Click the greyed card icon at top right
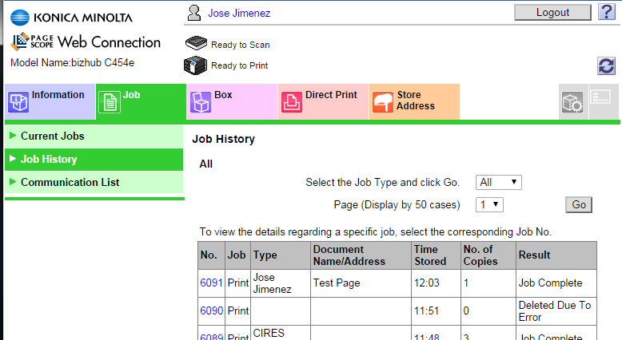This screenshot has height=340, width=622. point(604,101)
